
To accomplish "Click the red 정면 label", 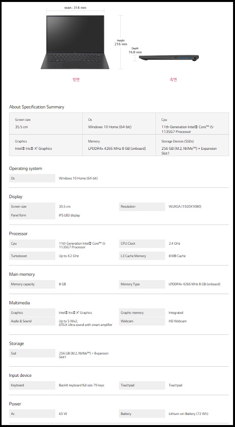I will [76, 80].
